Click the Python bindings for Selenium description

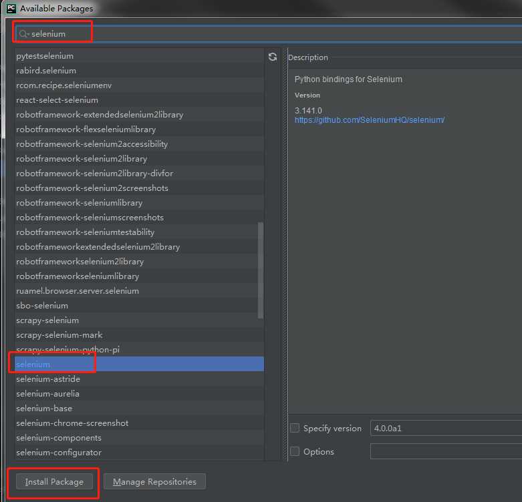pos(348,79)
